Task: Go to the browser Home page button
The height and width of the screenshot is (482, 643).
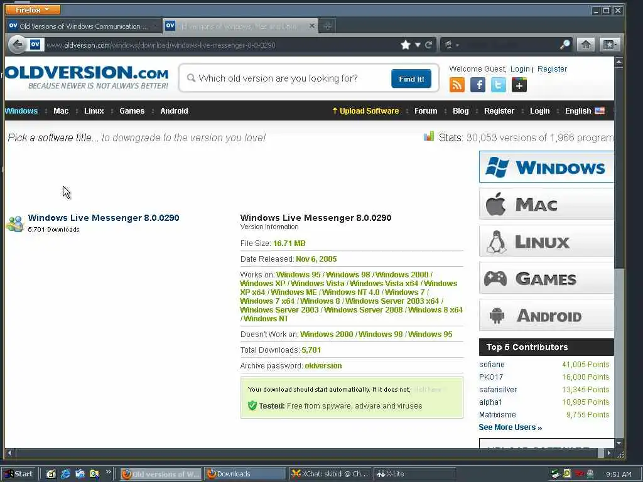Action: click(x=586, y=45)
